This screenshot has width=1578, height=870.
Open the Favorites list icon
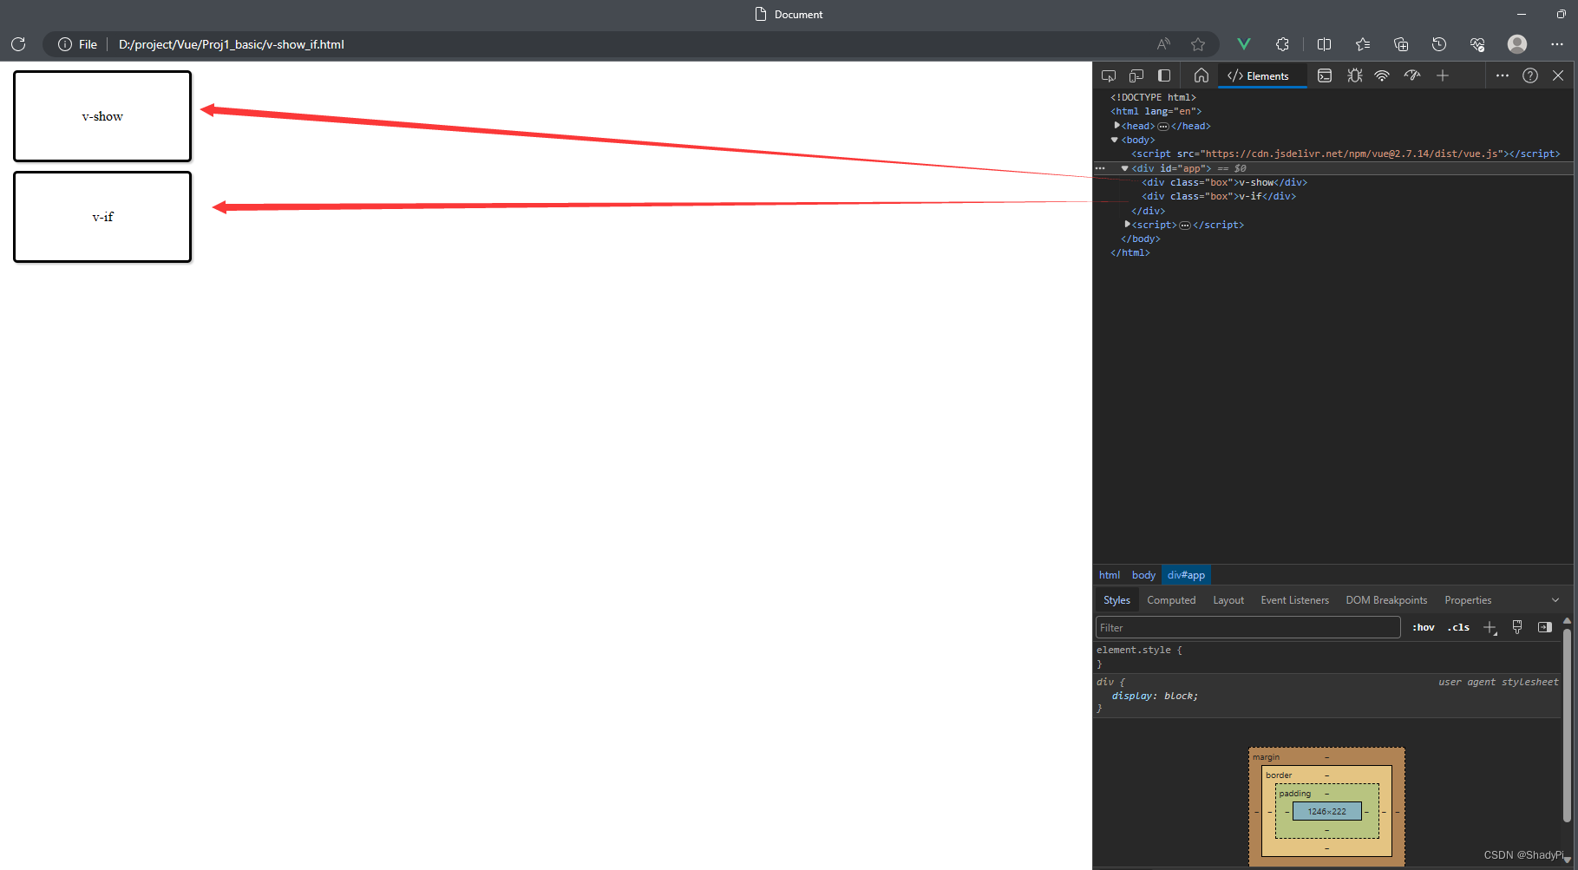tap(1363, 44)
